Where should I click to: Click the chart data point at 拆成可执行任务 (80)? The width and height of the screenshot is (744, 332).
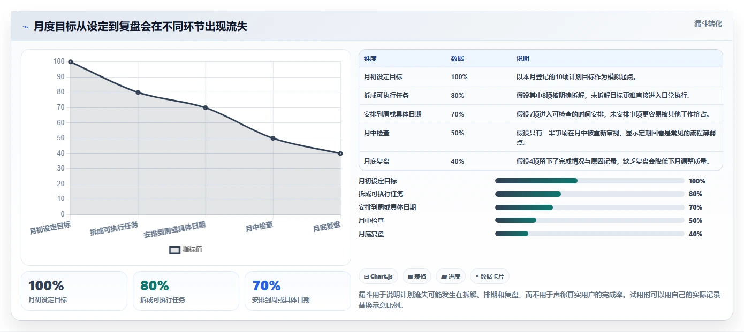pos(138,92)
